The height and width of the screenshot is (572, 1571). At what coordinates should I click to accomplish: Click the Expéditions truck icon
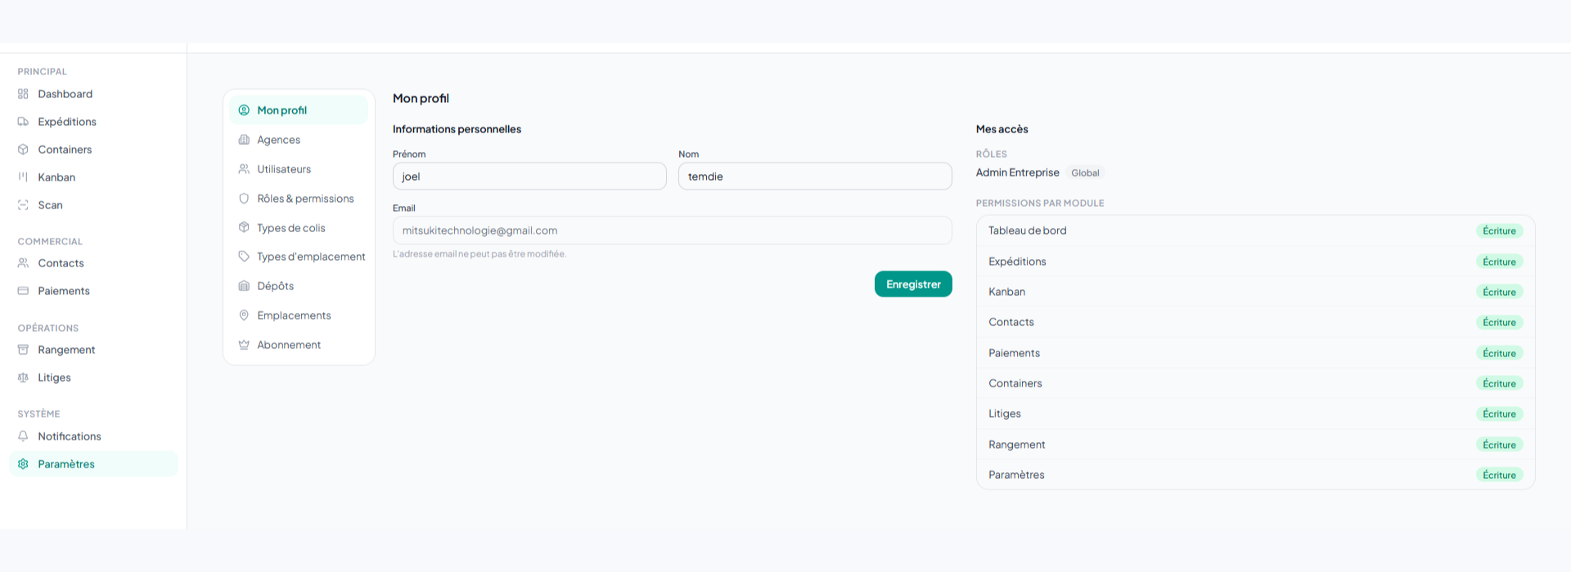(x=23, y=122)
